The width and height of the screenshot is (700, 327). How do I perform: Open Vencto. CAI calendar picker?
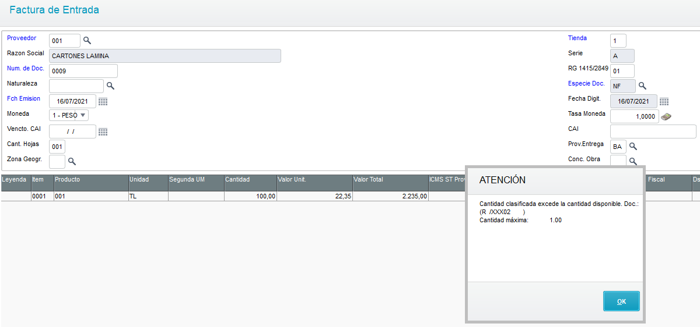(103, 132)
